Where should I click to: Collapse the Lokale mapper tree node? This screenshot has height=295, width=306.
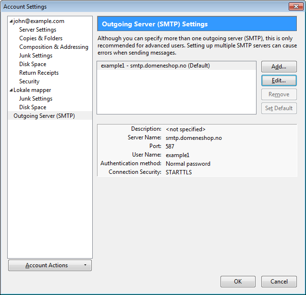(x=11, y=91)
